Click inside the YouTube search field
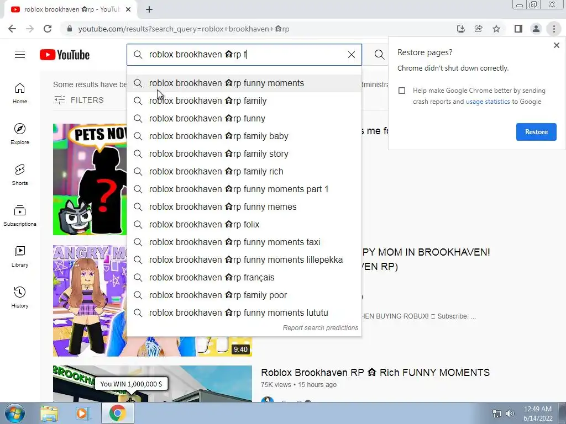Screen dimensions: 566x424 [x=245, y=55]
